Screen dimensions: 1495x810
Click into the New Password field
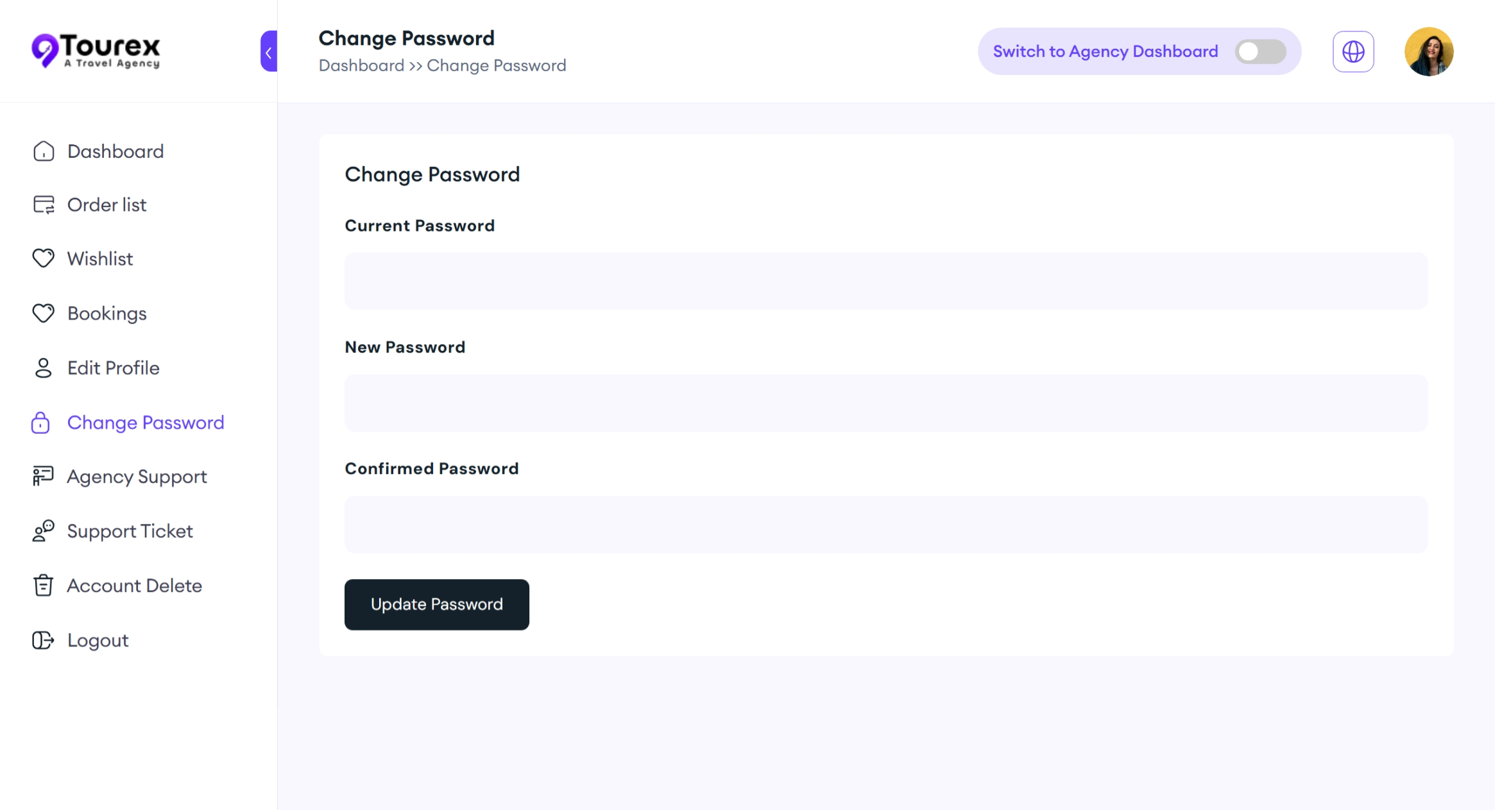point(886,403)
